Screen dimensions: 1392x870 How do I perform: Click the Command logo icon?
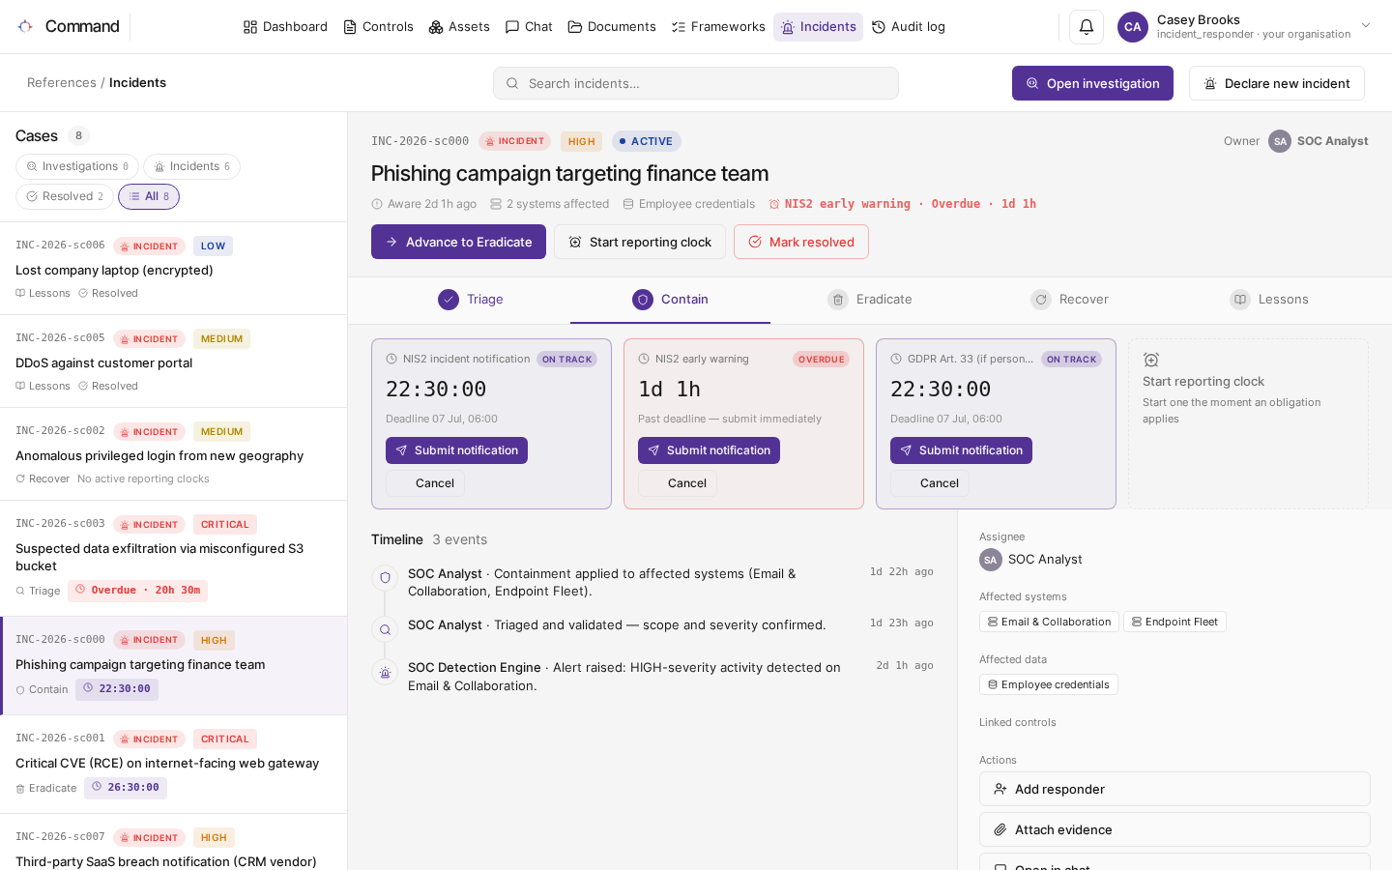[25, 27]
